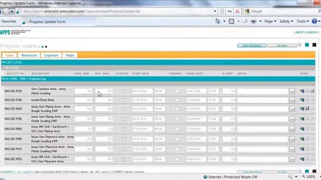321x180 pixels.
Task: Select the gray theme color square
Action: [299, 45]
